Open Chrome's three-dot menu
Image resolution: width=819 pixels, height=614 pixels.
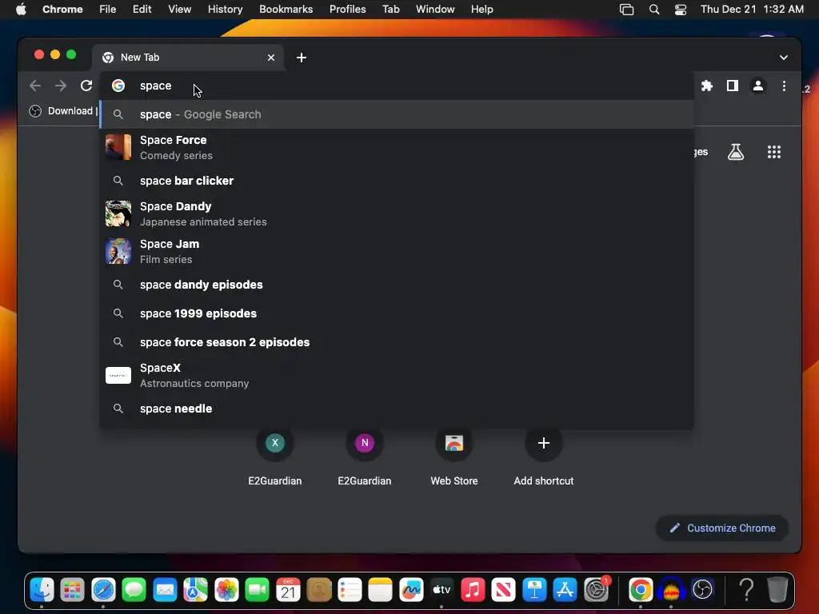click(784, 86)
